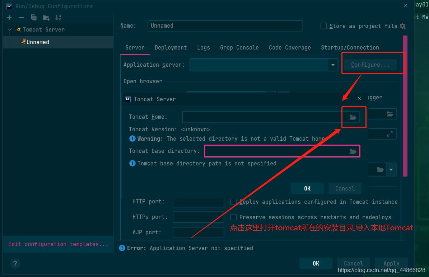Image resolution: width=429 pixels, height=277 pixels.
Task: Open the Startup/Connection tab
Action: [350, 48]
